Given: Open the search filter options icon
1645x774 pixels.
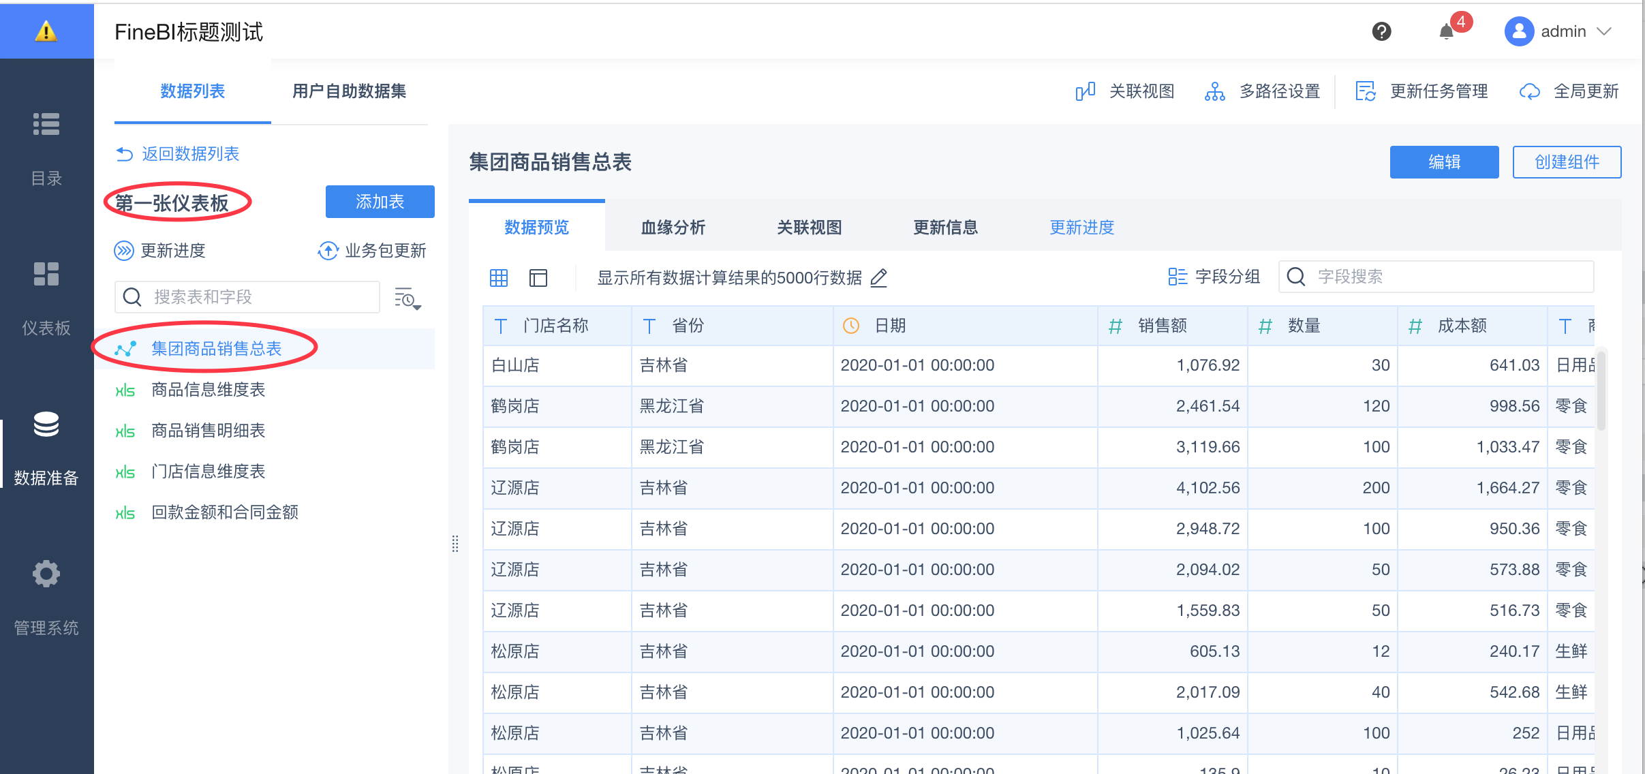Looking at the screenshot, I should coord(408,298).
